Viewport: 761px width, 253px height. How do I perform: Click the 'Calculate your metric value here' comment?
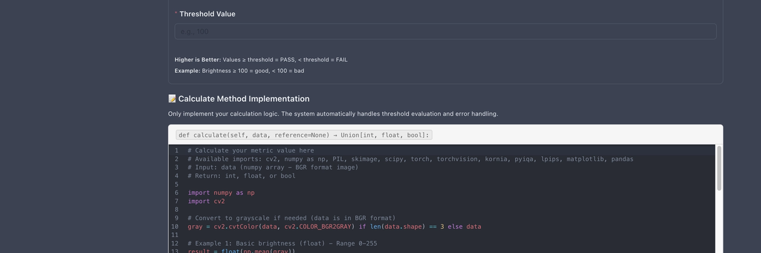tap(250, 151)
